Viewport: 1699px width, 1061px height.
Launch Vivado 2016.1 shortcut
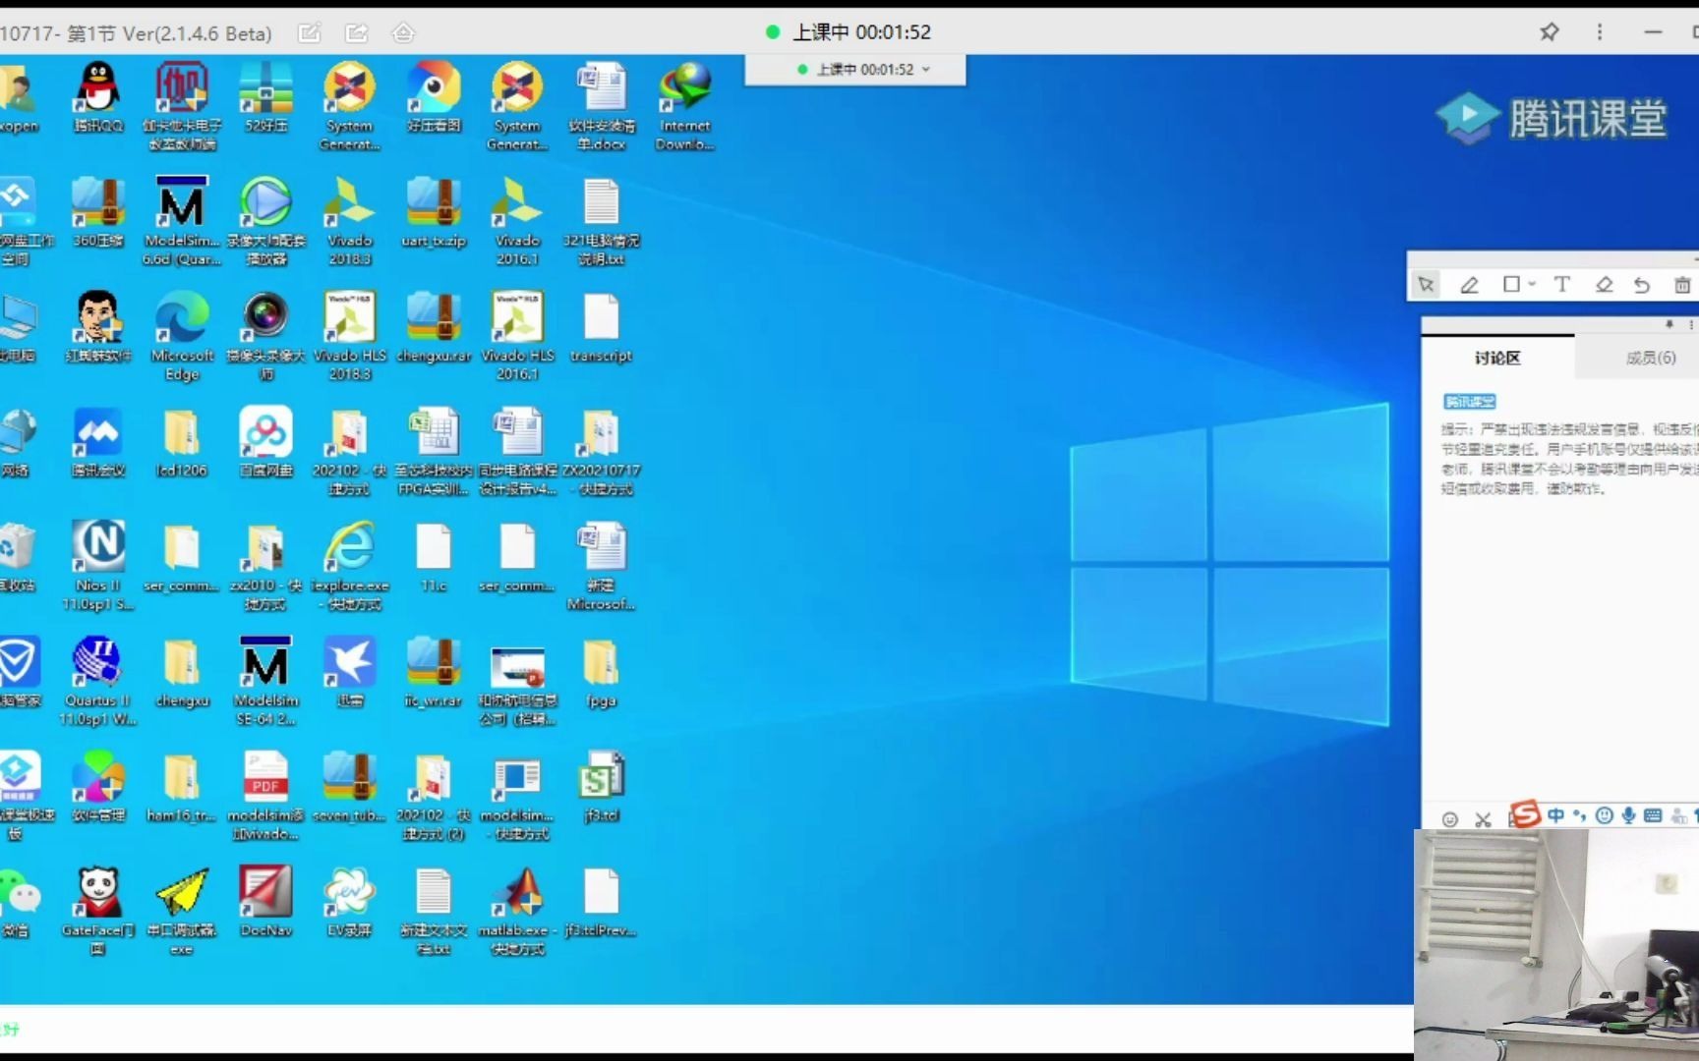click(517, 221)
